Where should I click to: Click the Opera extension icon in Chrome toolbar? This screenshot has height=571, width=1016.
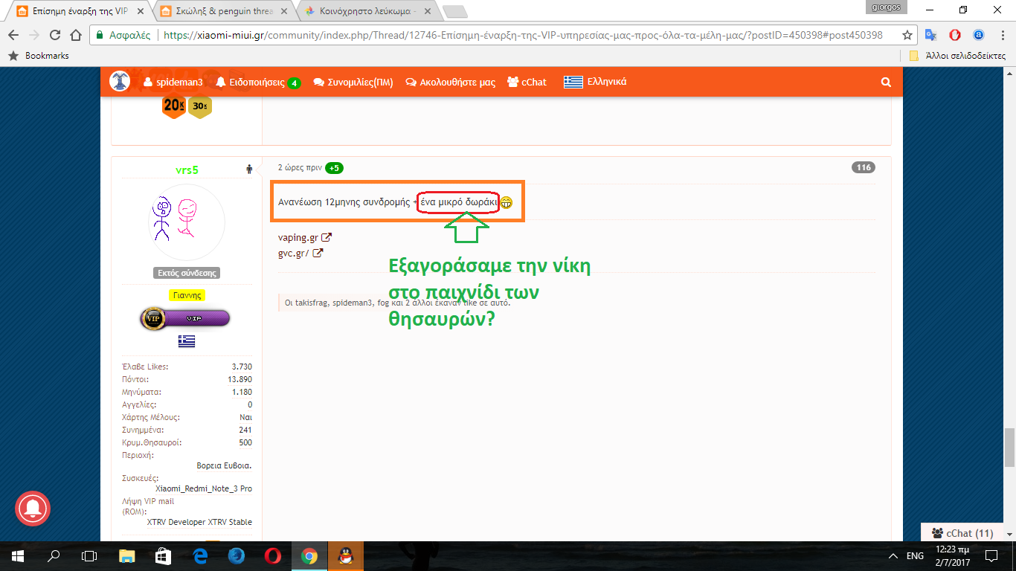pos(955,35)
